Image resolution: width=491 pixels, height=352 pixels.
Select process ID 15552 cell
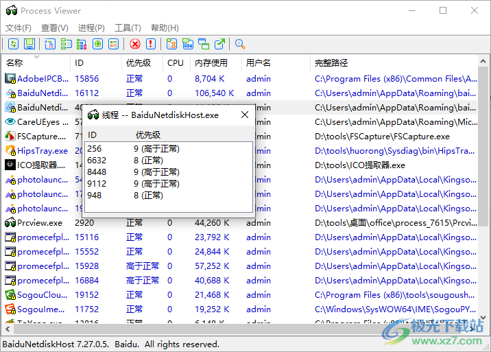[86, 252]
